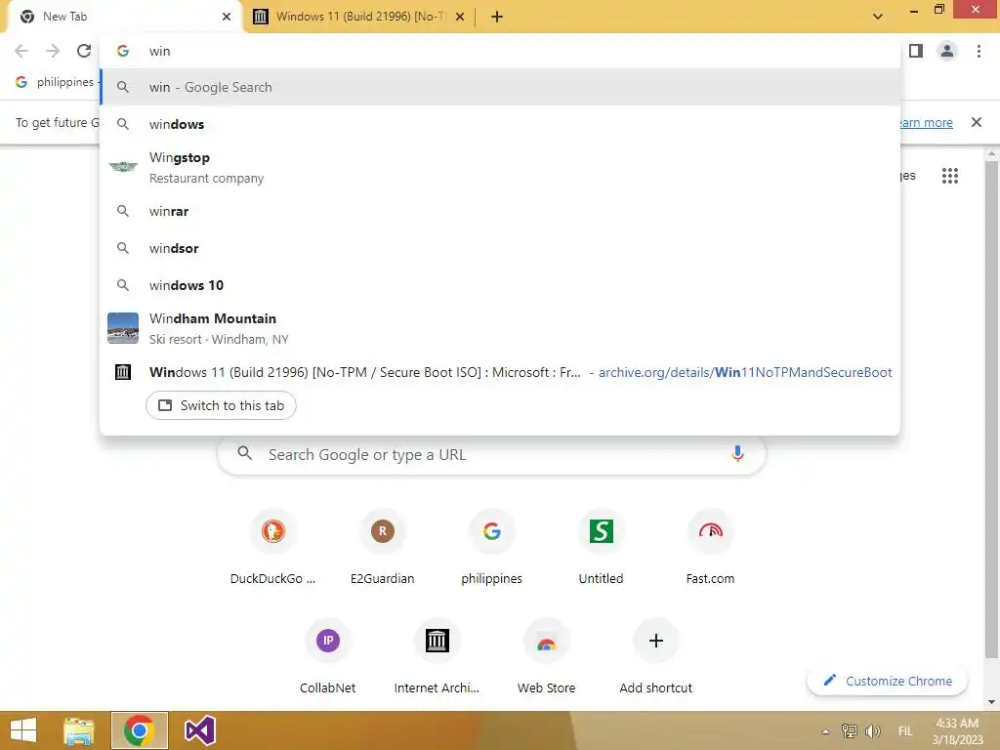Image resolution: width=1000 pixels, height=750 pixels.
Task: Open the CollabNet shortcut
Action: [x=328, y=657]
